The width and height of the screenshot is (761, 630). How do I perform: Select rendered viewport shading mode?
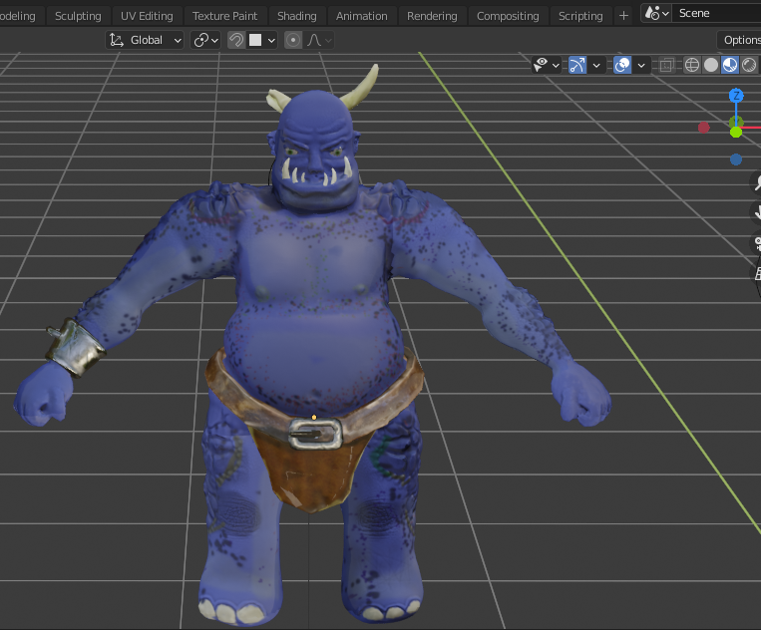pyautogui.click(x=749, y=65)
